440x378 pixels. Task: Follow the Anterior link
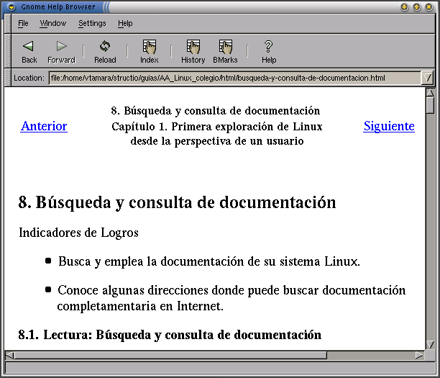pyautogui.click(x=44, y=127)
